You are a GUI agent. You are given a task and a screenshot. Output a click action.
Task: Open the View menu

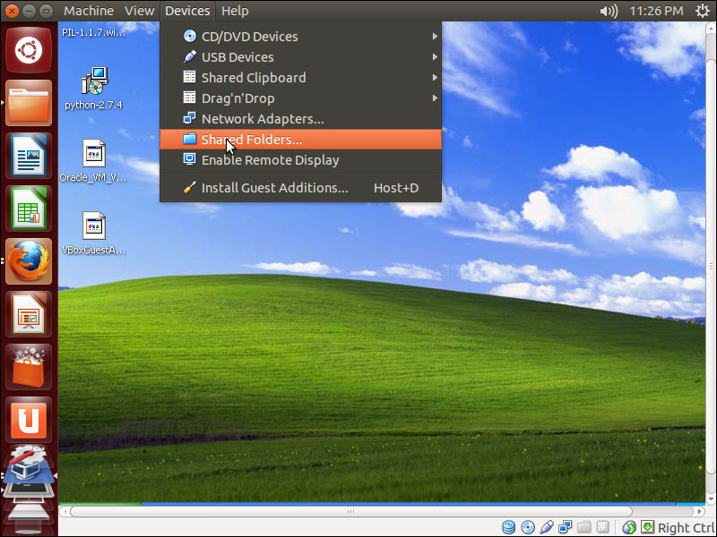[x=140, y=11]
